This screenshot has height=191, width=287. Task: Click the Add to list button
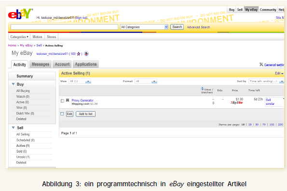(85, 114)
